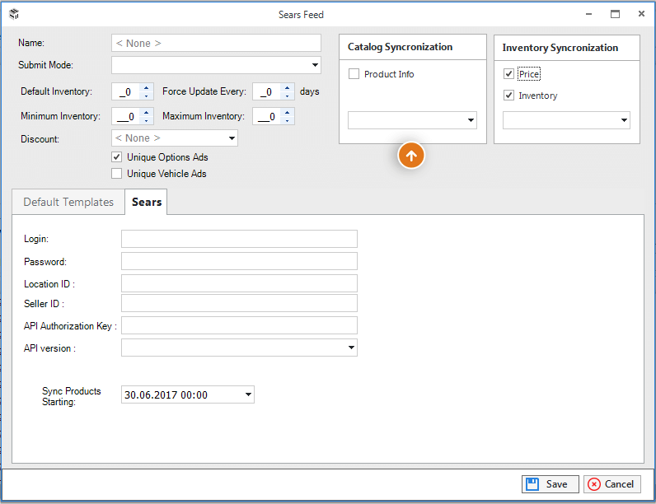Screen dimensions: 656x504
Task: Uncheck the Price synchronization checkbox
Action: tap(508, 74)
